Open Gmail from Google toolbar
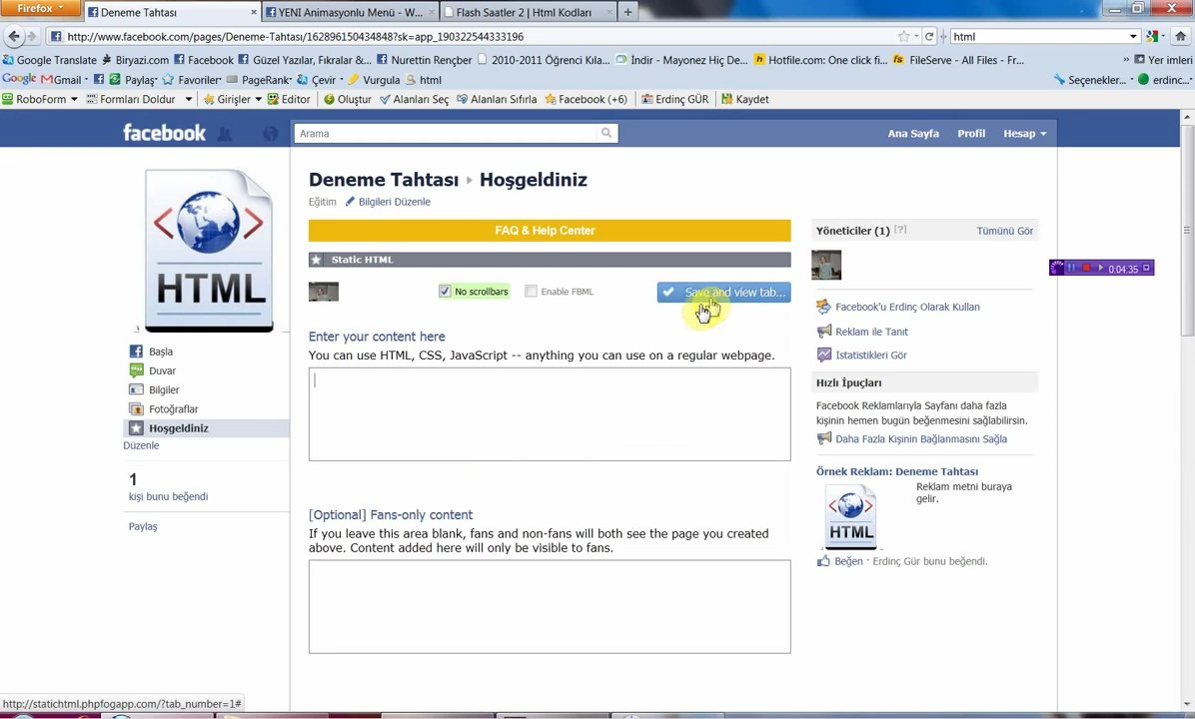This screenshot has height=719, width=1195. tap(61, 79)
